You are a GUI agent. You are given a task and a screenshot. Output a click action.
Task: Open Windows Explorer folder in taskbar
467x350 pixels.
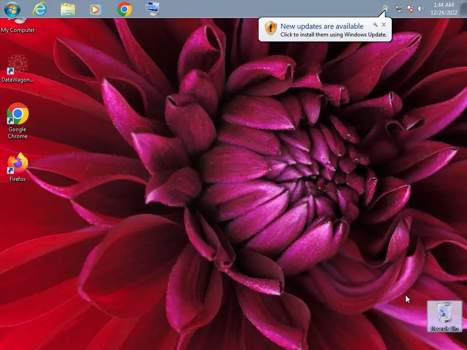tap(67, 9)
